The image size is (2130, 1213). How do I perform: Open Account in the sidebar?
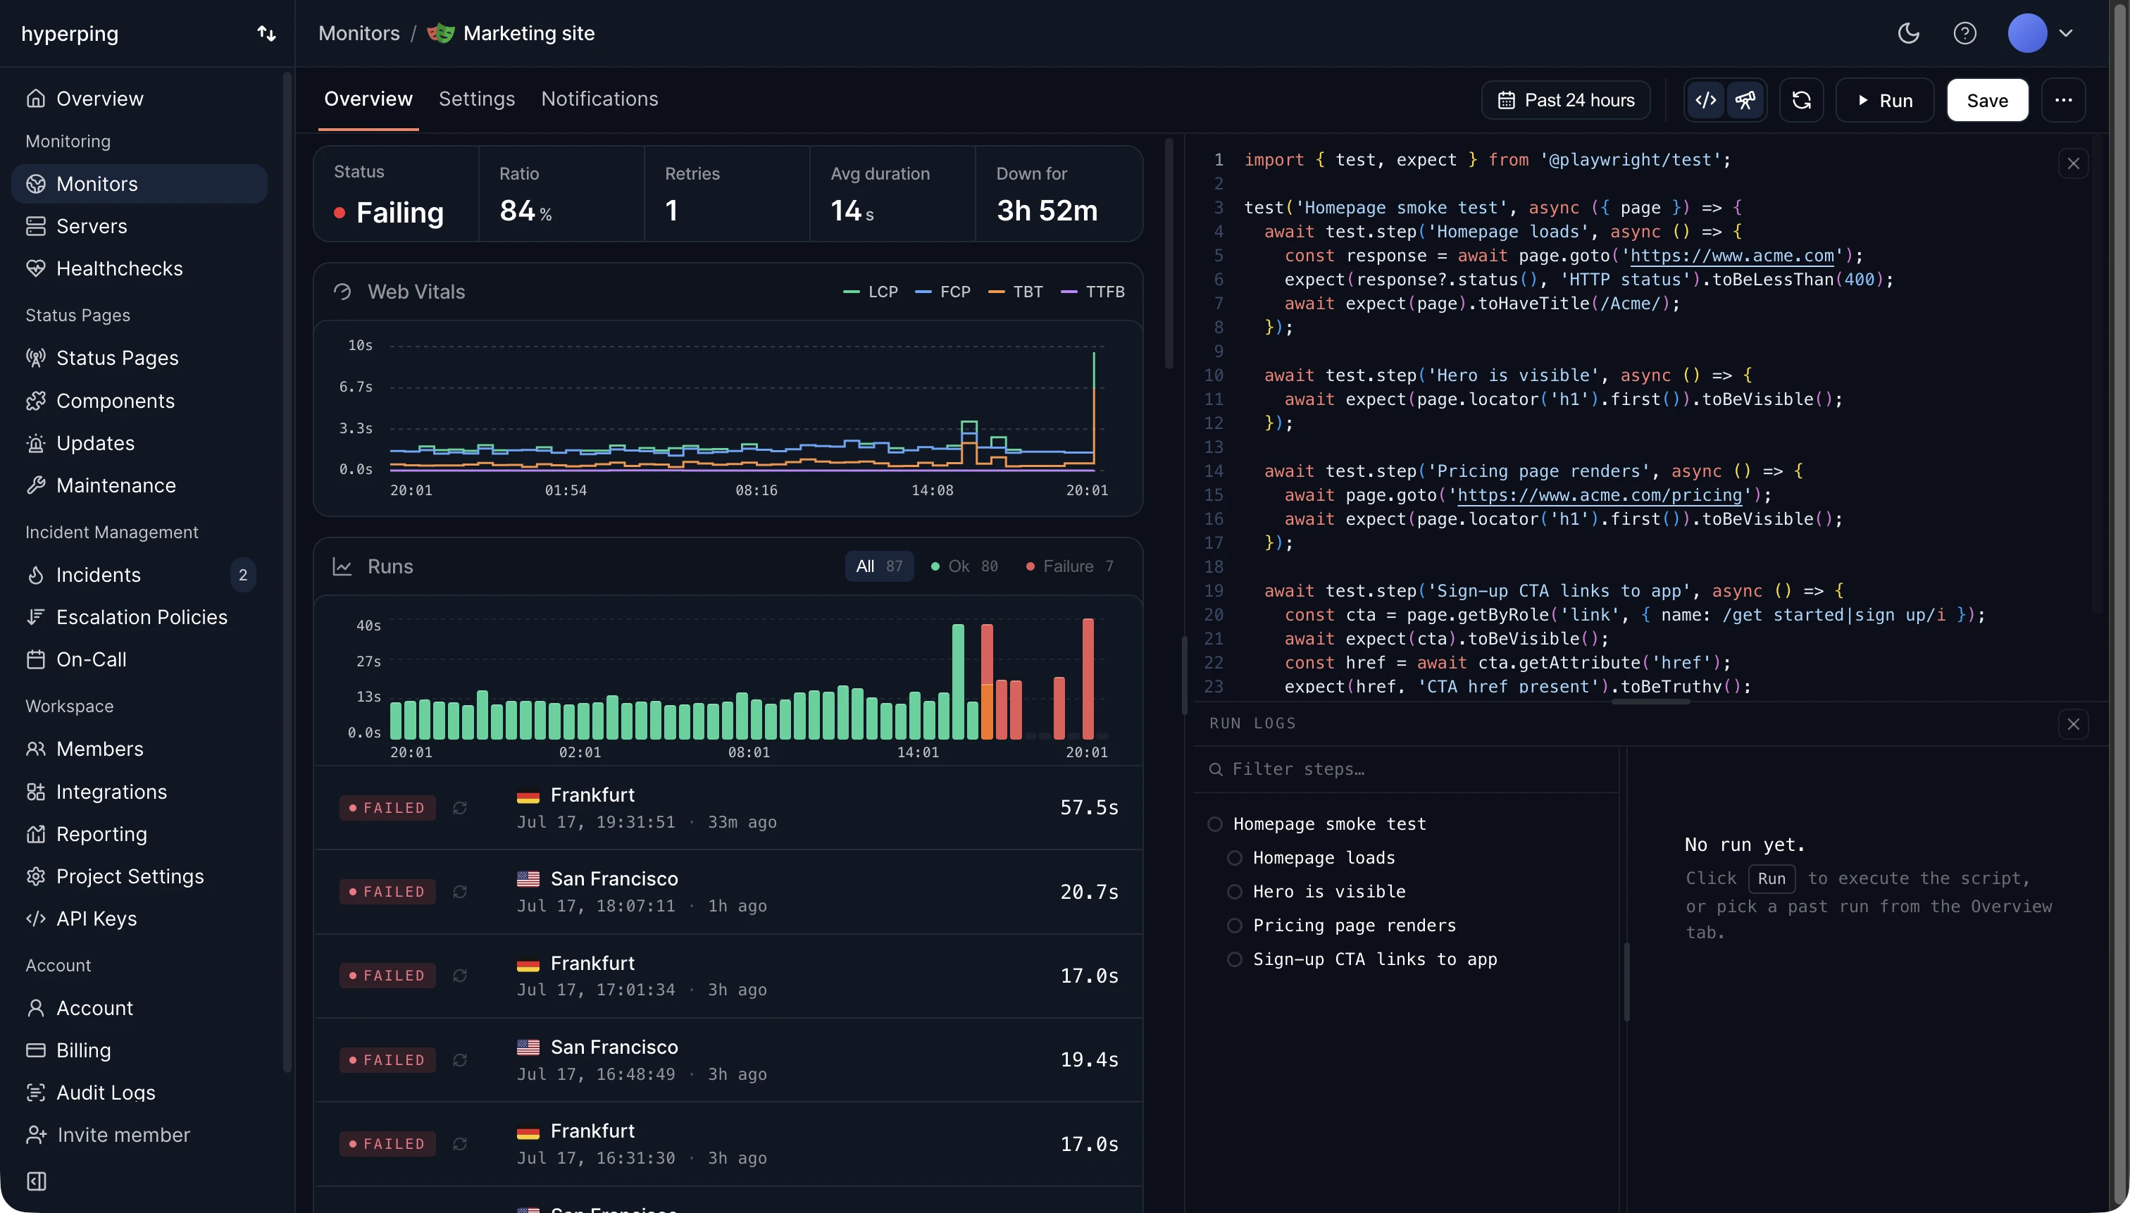pyautogui.click(x=139, y=1008)
